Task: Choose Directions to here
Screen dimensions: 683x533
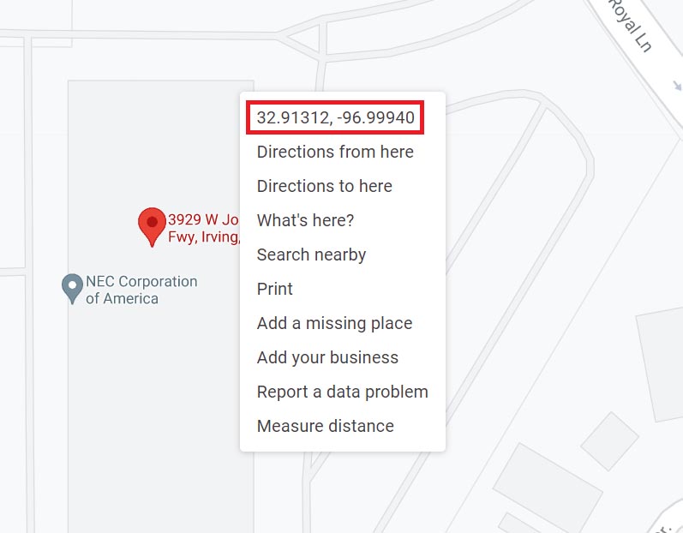Action: [x=325, y=186]
